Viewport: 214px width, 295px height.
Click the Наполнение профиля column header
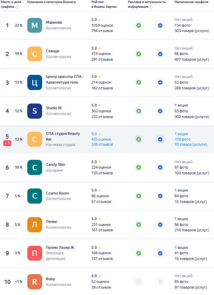pos(191,2)
